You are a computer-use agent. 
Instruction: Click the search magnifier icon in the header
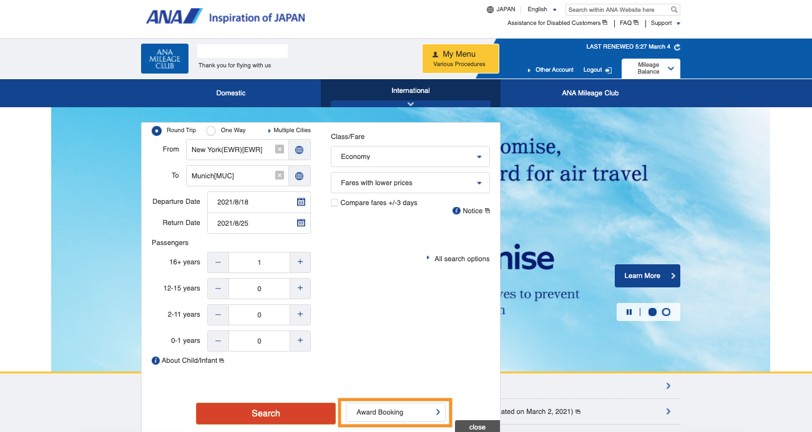click(674, 10)
